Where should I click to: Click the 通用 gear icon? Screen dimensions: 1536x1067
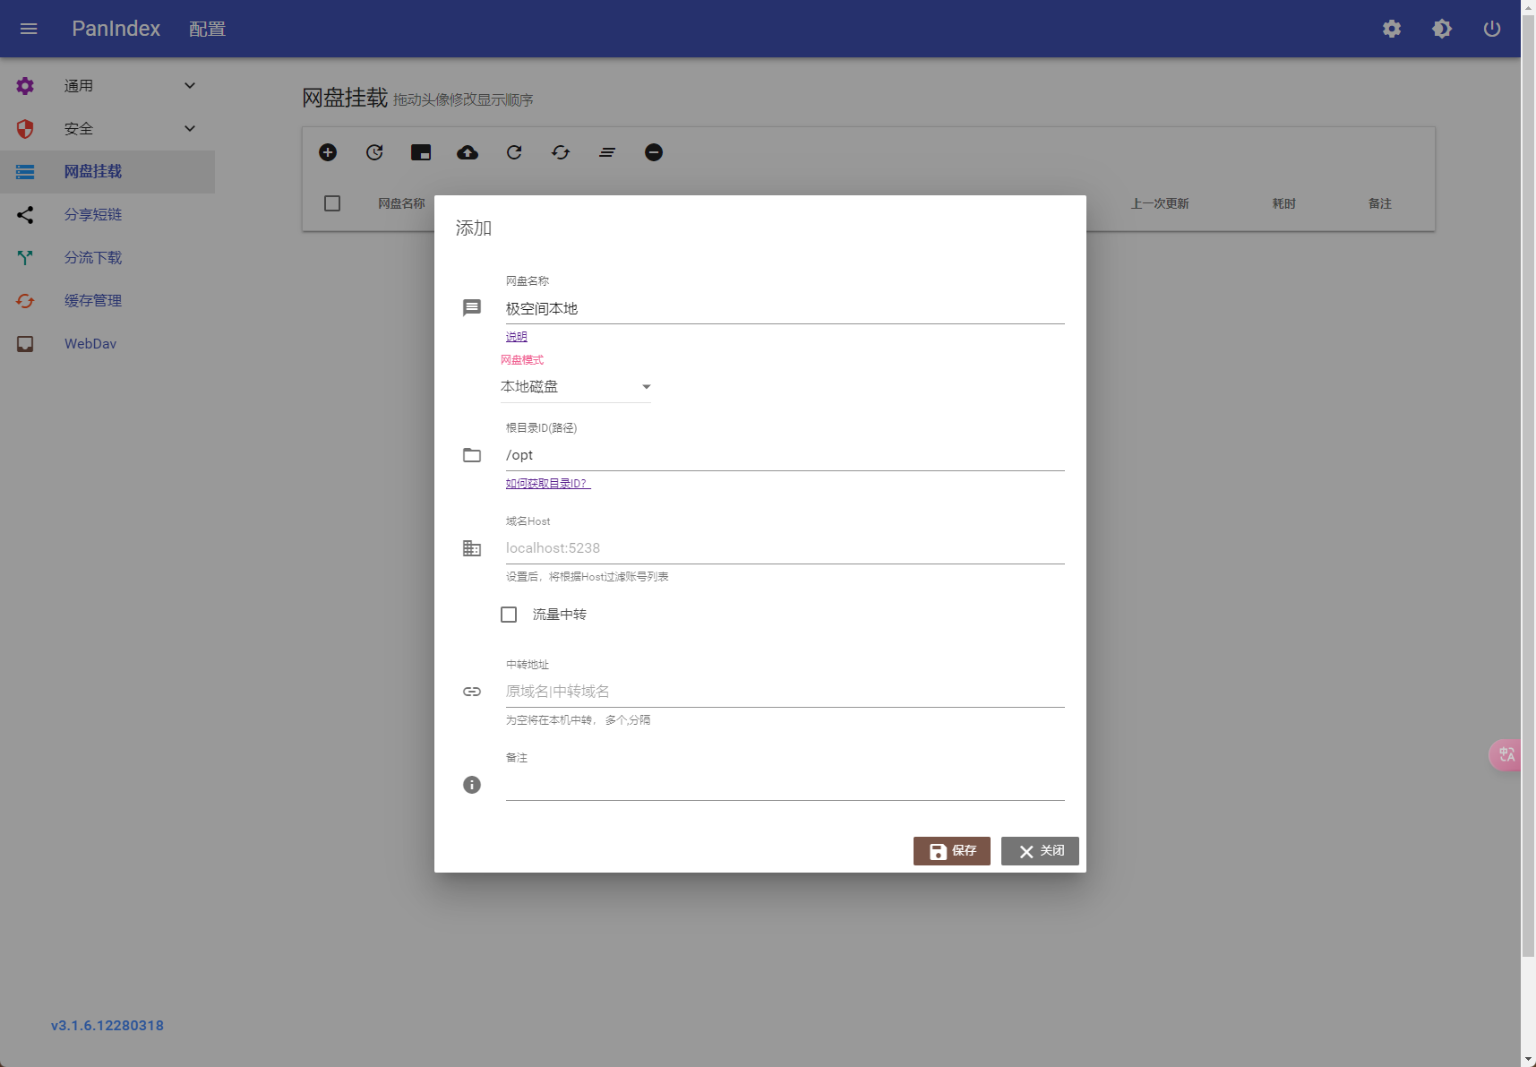click(25, 86)
